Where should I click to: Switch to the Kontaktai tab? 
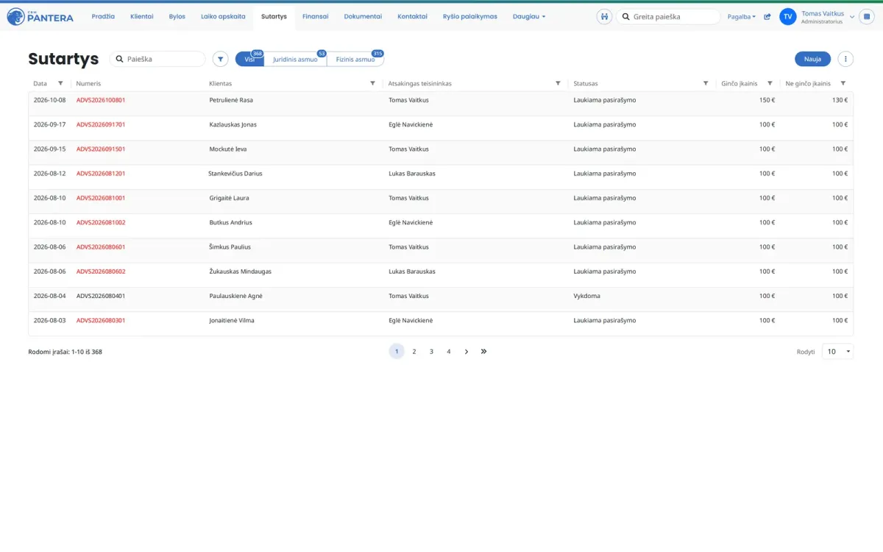(412, 16)
